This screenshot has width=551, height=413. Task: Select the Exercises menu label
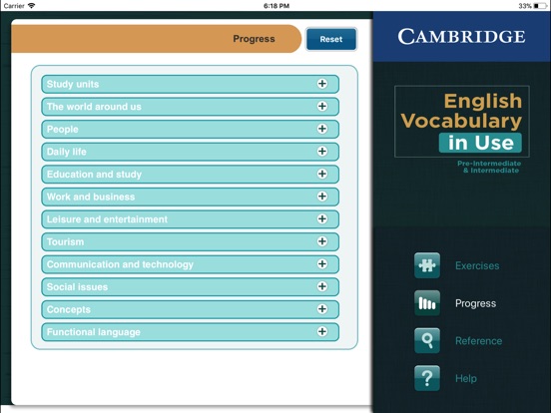click(x=477, y=265)
